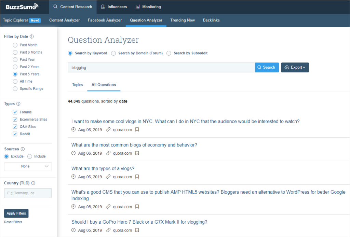Open the Influencers section

pyautogui.click(x=114, y=7)
